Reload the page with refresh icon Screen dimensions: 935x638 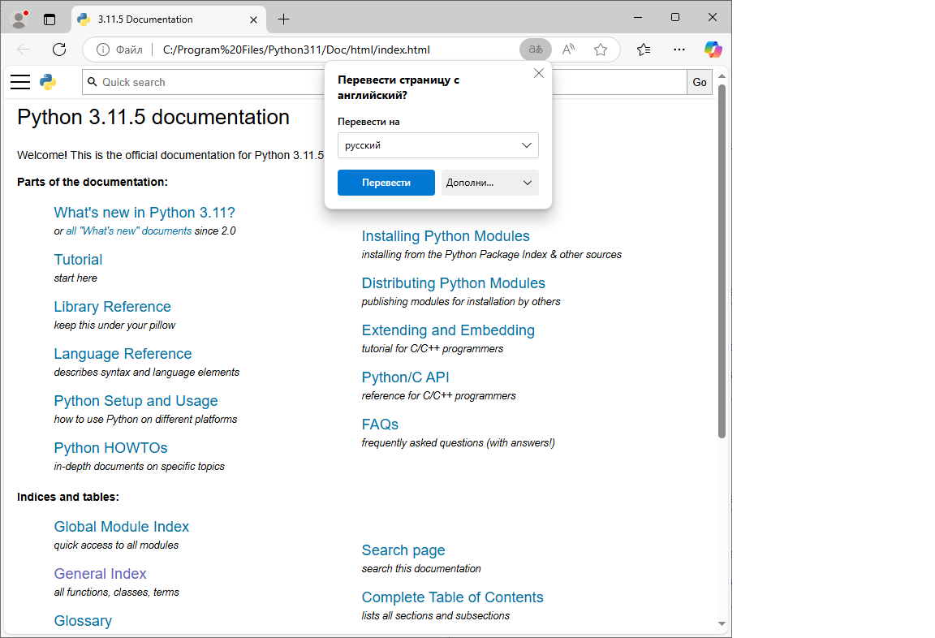click(x=59, y=50)
